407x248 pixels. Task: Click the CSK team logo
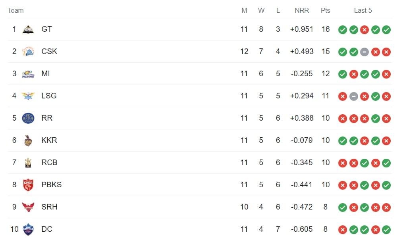(x=28, y=52)
